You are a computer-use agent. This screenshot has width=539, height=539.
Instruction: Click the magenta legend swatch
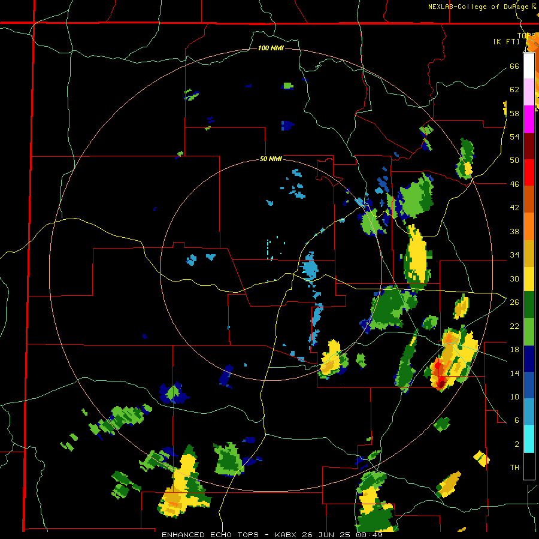pyautogui.click(x=529, y=119)
